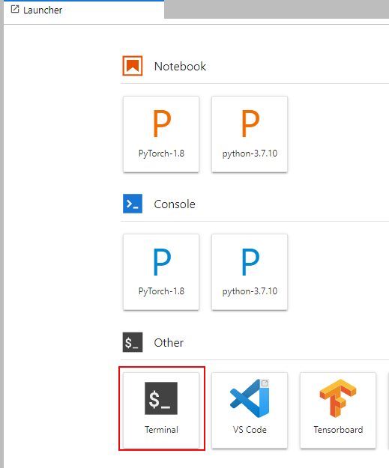389x468 pixels.
Task: Open the Terminal launcher card
Action: [161, 410]
